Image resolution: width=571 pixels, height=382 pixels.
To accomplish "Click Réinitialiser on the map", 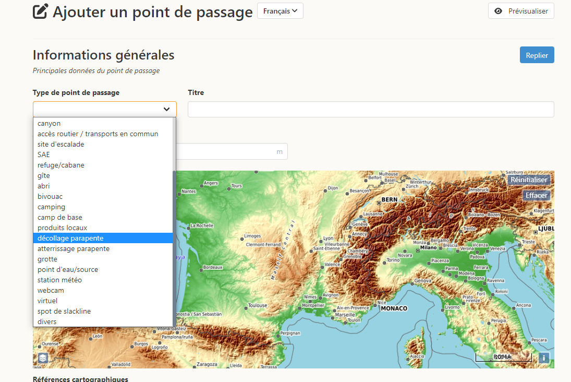I will [x=529, y=180].
